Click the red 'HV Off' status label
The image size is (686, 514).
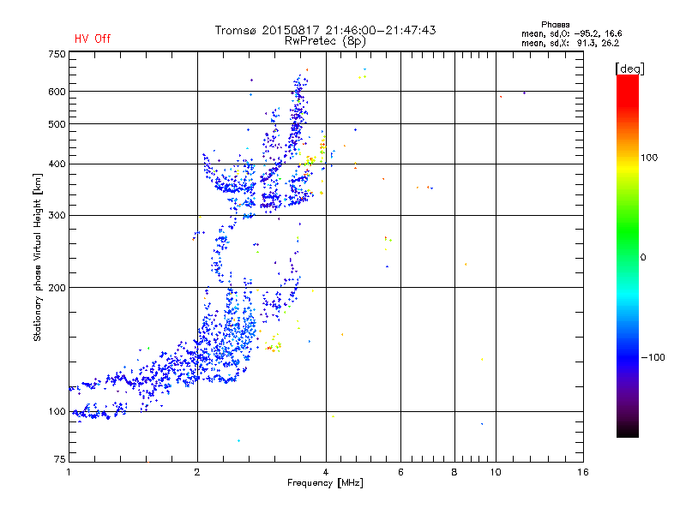pos(93,39)
